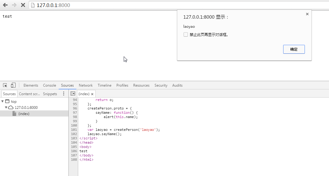Open the navigator three-dot more menu

pyautogui.click(x=64, y=94)
